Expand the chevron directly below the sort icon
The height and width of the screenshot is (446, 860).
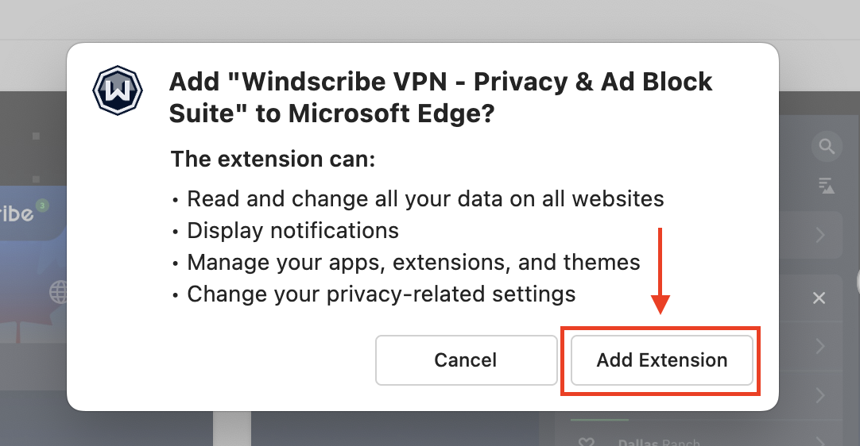click(820, 236)
